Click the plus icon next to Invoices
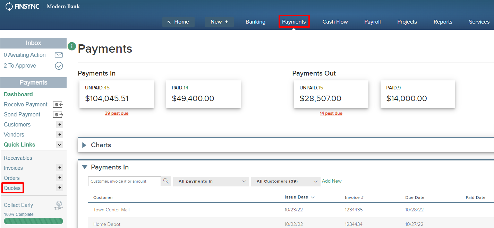This screenshot has width=494, height=228. [60, 168]
